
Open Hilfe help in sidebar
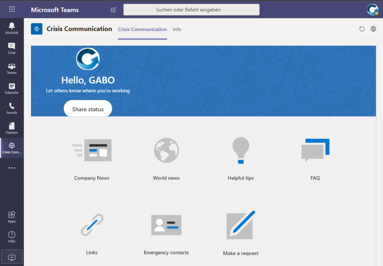[12, 237]
